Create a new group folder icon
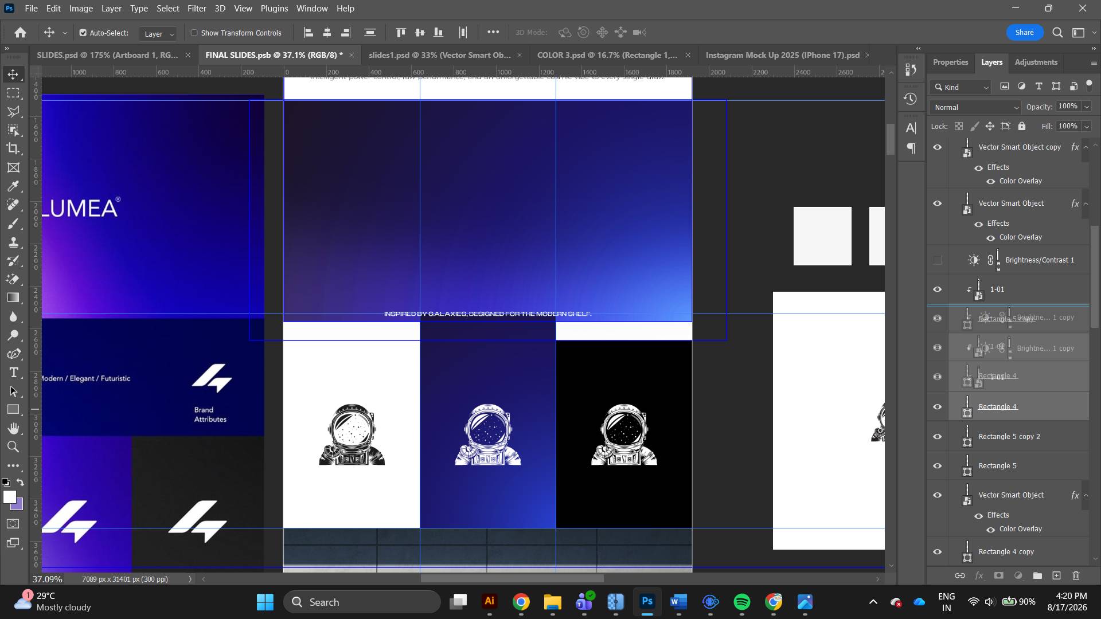 pos(1037,575)
